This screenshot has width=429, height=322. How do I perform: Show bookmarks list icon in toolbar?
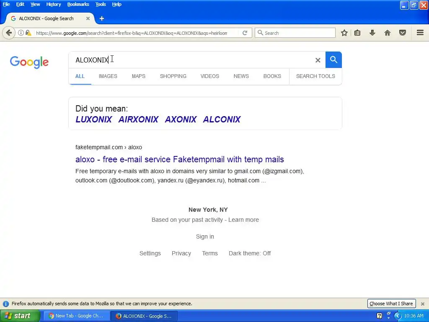(x=357, y=33)
